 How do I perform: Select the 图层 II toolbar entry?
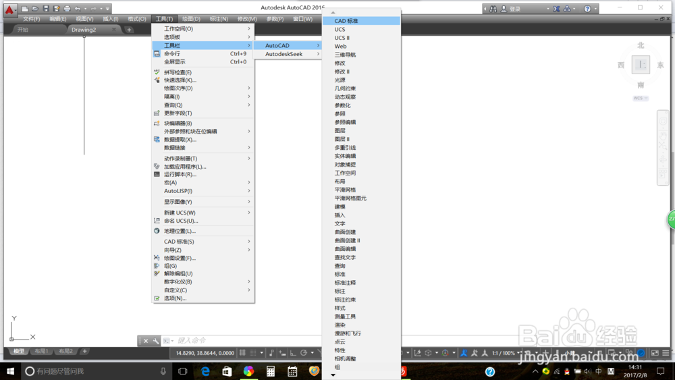point(361,139)
